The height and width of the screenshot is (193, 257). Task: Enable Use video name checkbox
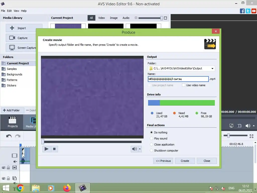(183, 85)
